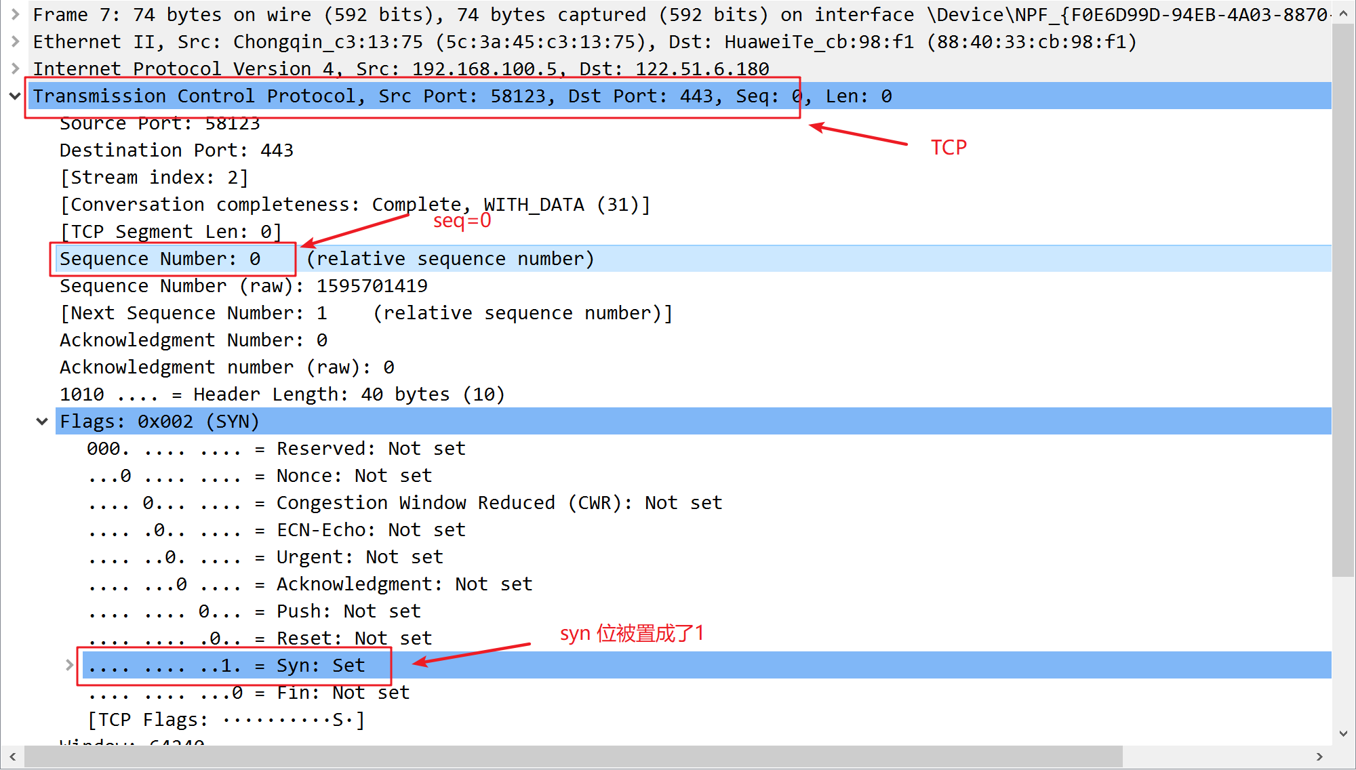Select Header Length: 40 bytes row
Screen dimensions: 1356x770
[x=282, y=394]
